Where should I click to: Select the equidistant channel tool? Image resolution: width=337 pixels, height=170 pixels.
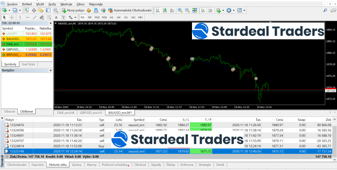pos(42,17)
